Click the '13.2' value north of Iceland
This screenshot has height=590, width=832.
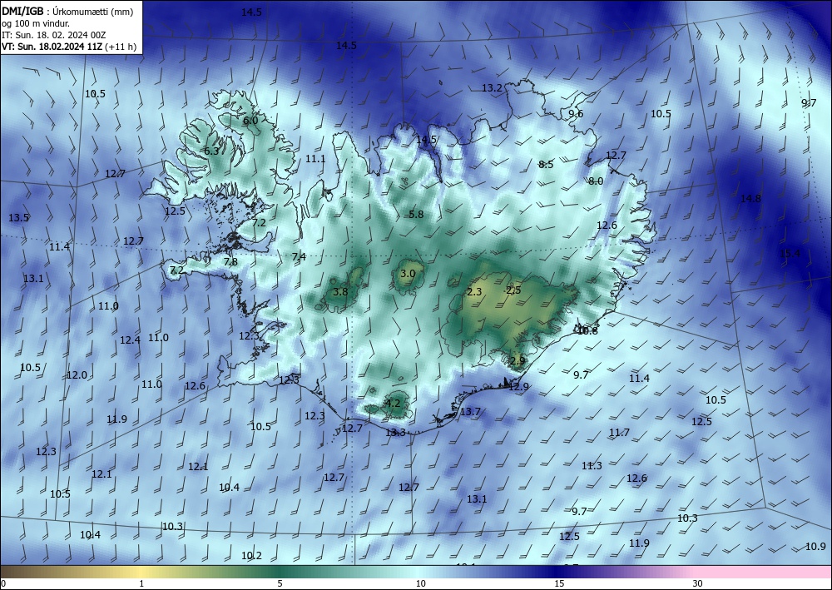click(x=492, y=88)
